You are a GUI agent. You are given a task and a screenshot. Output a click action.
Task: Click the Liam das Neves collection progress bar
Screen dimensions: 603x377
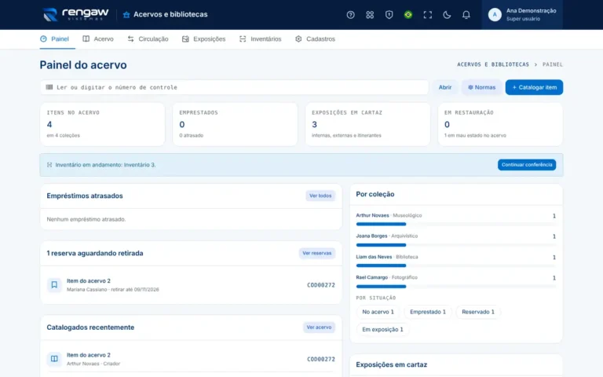point(455,265)
